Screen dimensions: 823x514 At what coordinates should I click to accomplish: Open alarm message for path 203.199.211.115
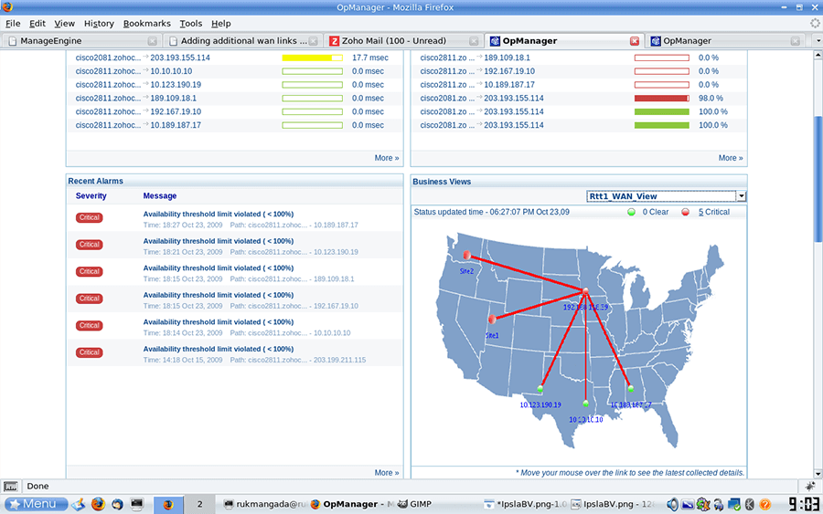219,349
